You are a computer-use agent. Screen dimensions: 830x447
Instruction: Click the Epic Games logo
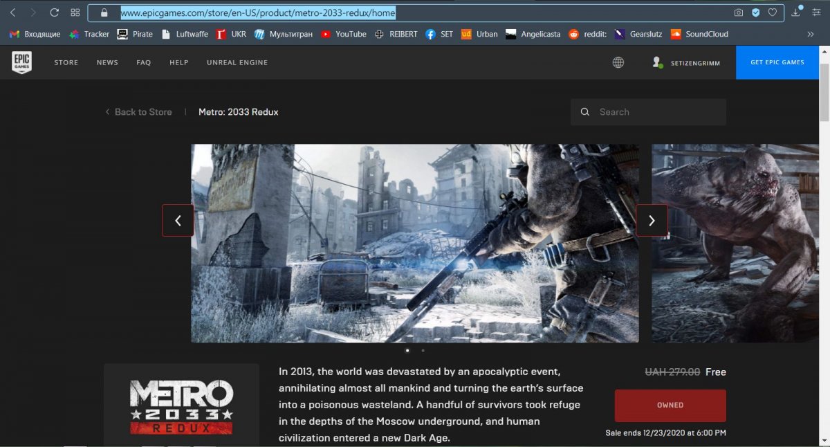pyautogui.click(x=21, y=62)
